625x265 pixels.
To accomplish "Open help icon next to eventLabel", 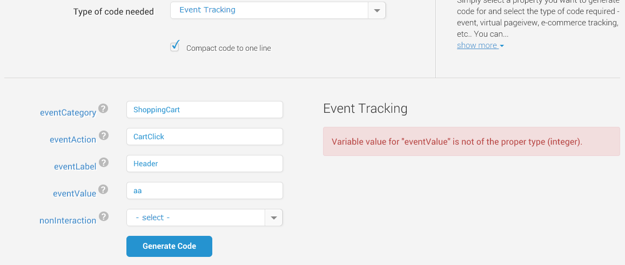I will click(103, 162).
